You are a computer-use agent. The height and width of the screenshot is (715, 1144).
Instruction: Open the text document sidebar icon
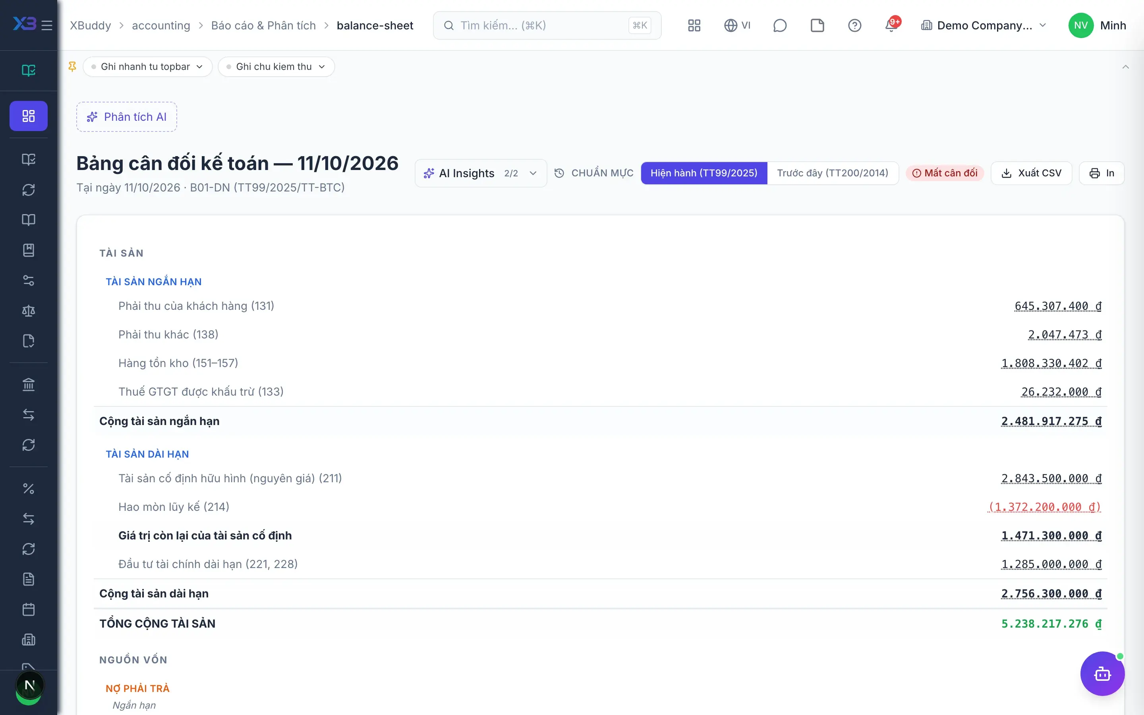pyautogui.click(x=28, y=579)
